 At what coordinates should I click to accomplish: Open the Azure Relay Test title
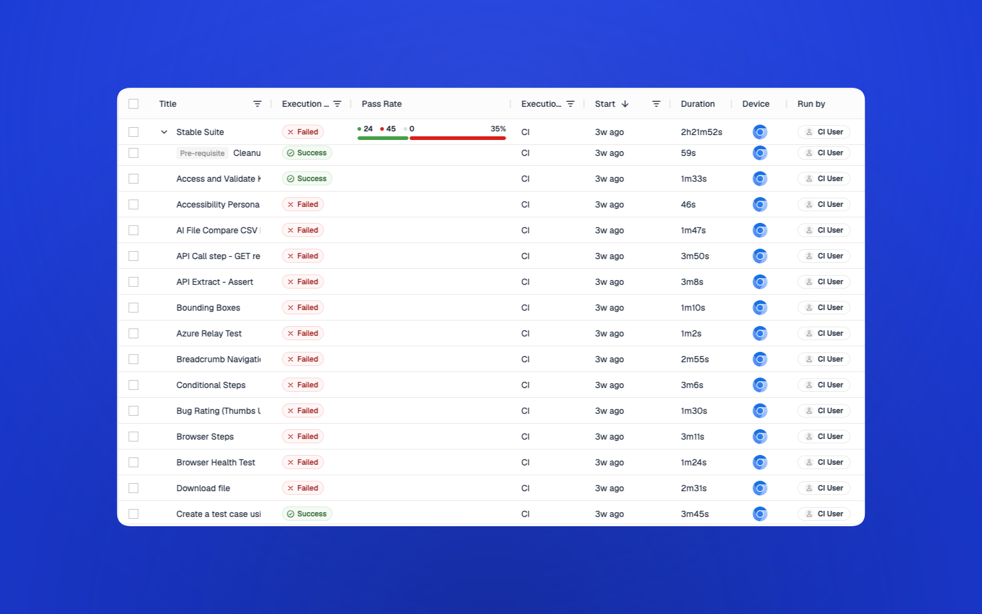[209, 333]
